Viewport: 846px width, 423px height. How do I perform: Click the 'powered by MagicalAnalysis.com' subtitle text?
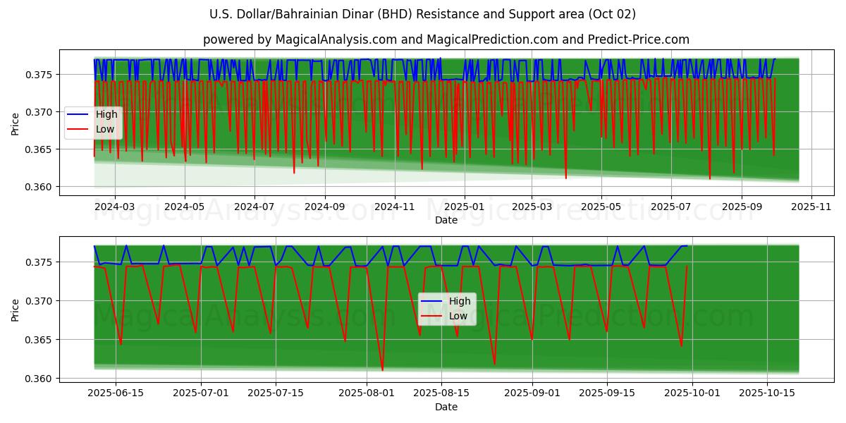[446, 39]
